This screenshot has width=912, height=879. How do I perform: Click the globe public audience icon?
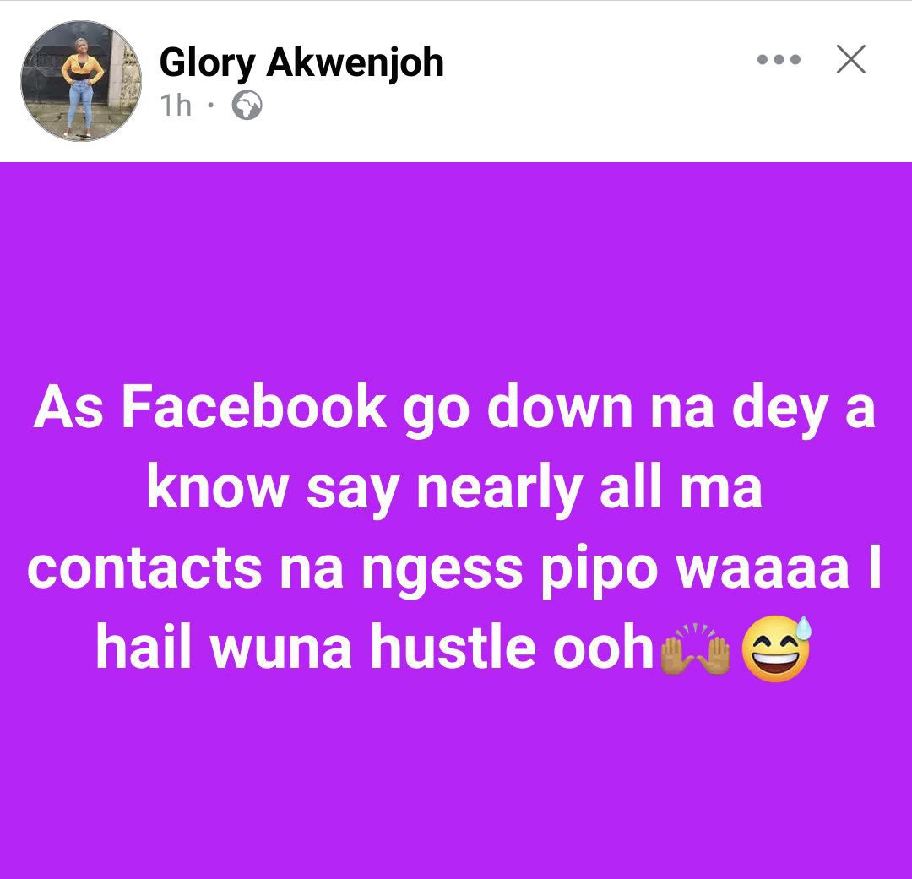pyautogui.click(x=247, y=106)
